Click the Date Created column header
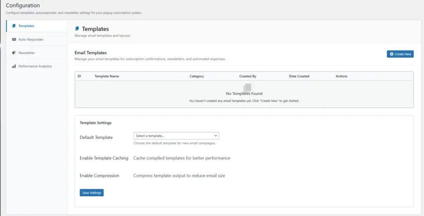The image size is (424, 216). 299,76
